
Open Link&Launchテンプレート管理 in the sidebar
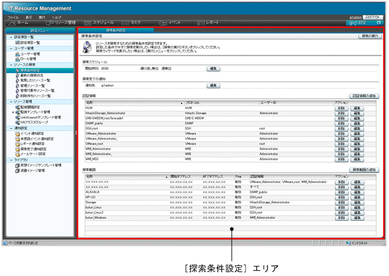(x=39, y=117)
